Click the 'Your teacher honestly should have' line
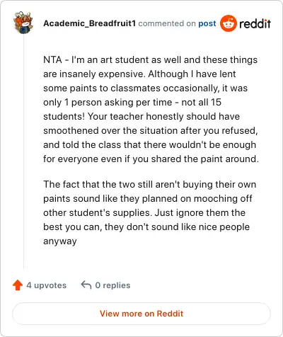This screenshot has height=337, width=283. coord(163,116)
